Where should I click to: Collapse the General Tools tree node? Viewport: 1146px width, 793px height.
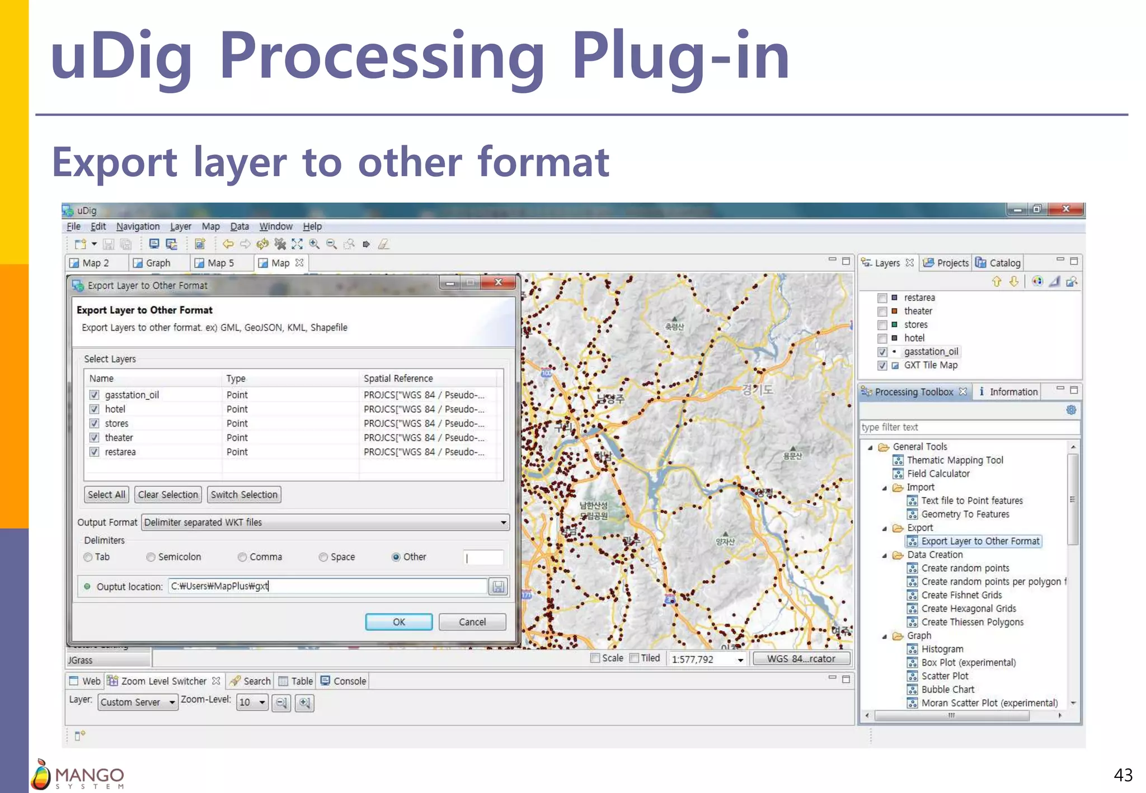point(870,447)
